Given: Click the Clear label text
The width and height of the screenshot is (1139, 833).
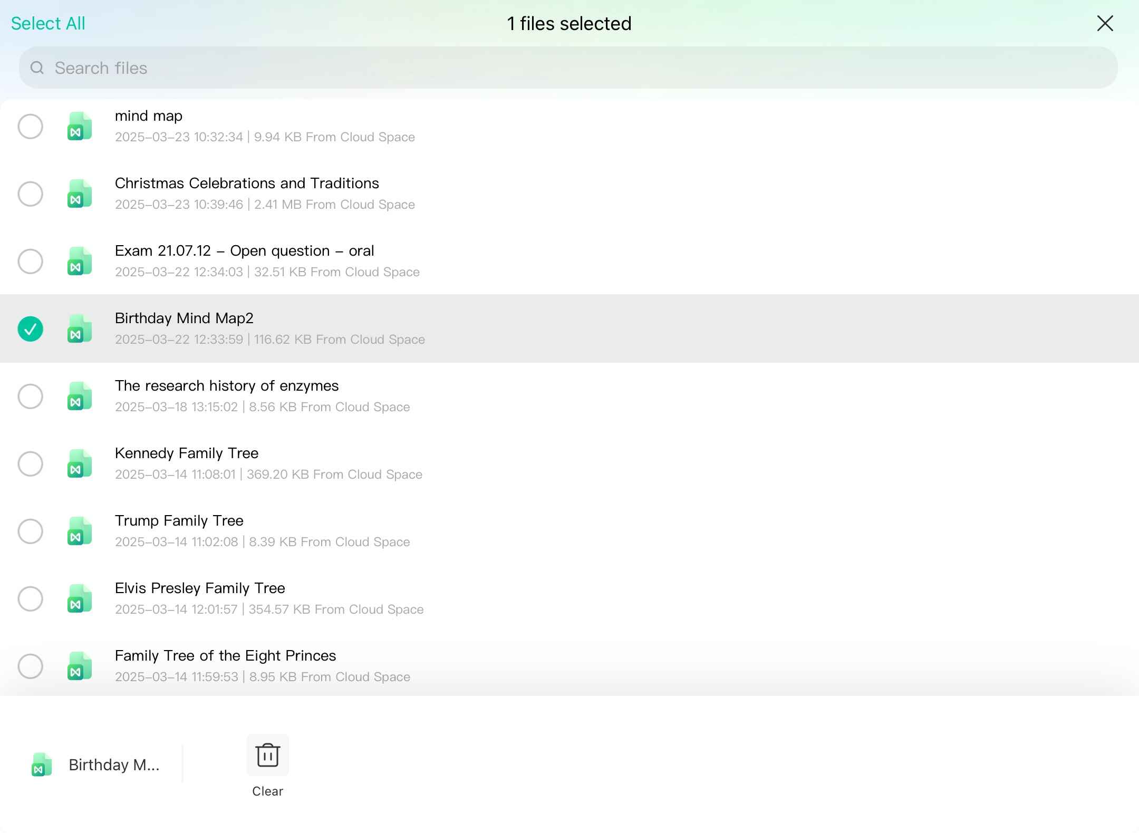Looking at the screenshot, I should (x=267, y=791).
